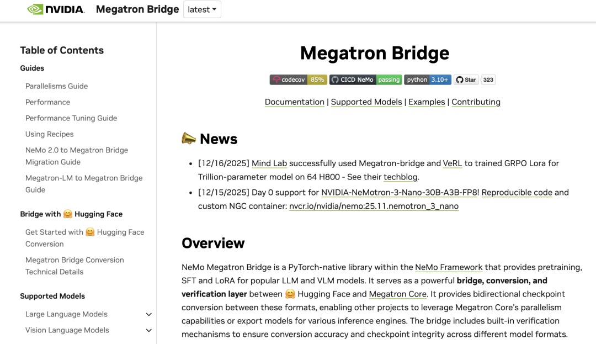Click the GitHub Star button badge
Viewport: 596px width, 344px height.
(x=466, y=80)
